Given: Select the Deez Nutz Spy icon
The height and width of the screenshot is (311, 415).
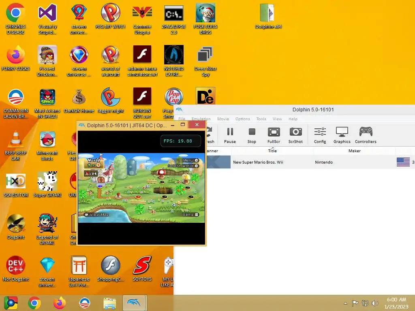Looking at the screenshot, I should (x=205, y=61).
